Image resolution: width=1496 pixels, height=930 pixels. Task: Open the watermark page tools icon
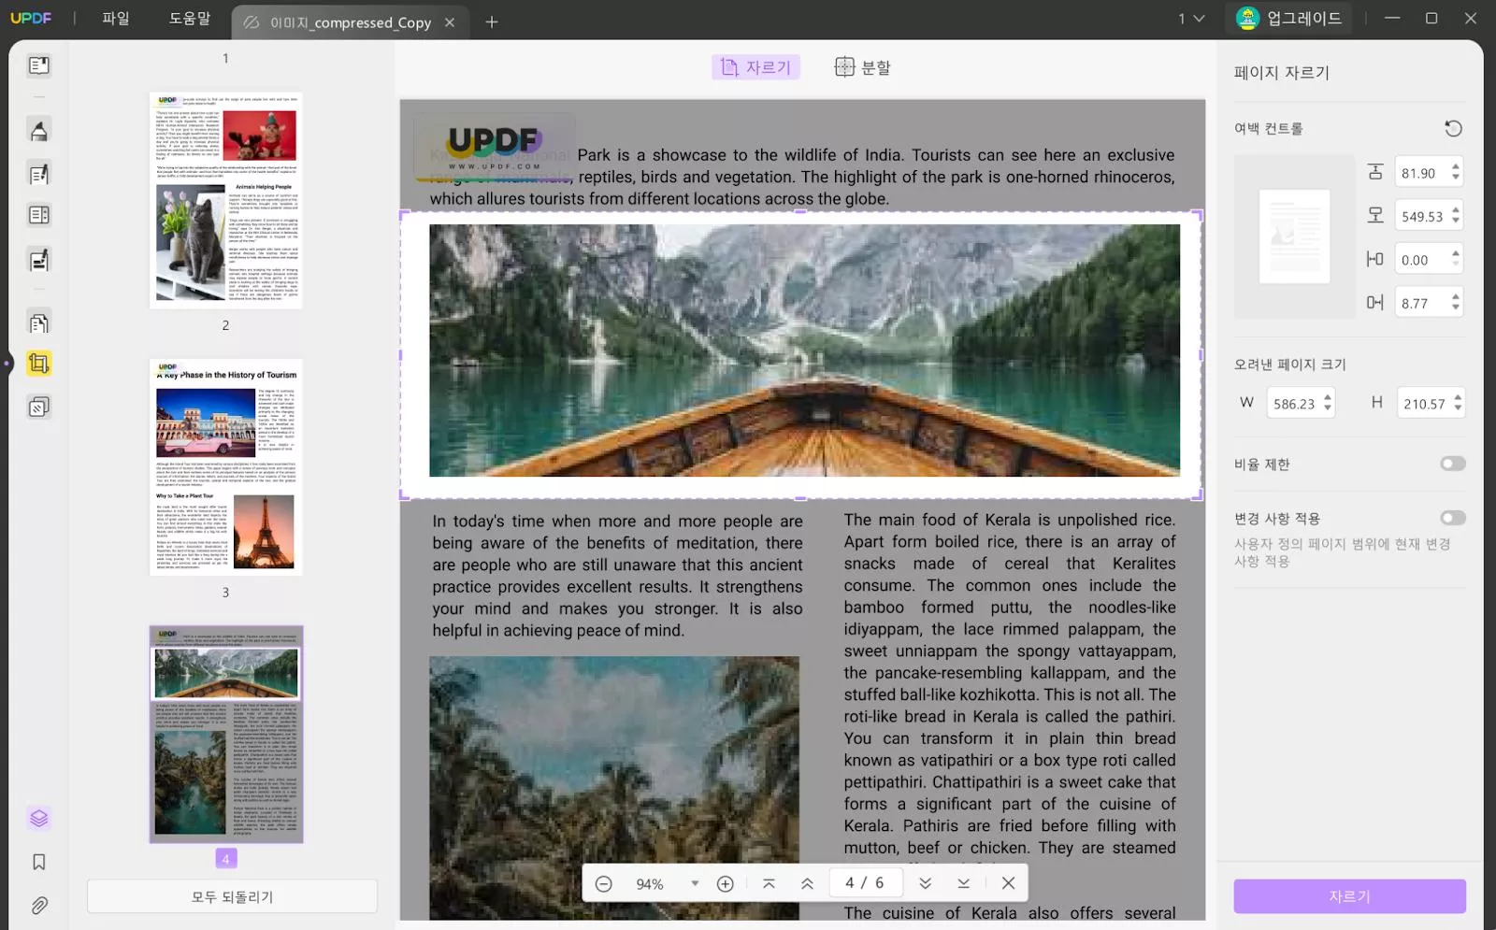[x=38, y=407]
